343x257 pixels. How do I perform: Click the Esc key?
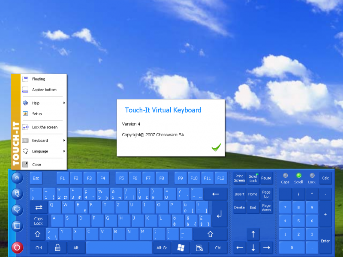tap(36, 178)
